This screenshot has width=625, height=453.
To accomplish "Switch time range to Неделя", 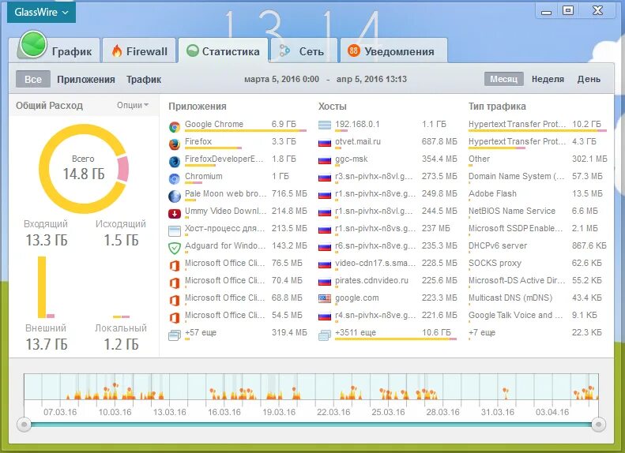I will (548, 79).
